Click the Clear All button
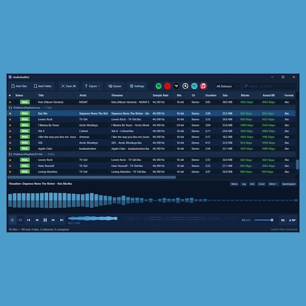Viewport: 306px width, 306px height. pos(69,86)
